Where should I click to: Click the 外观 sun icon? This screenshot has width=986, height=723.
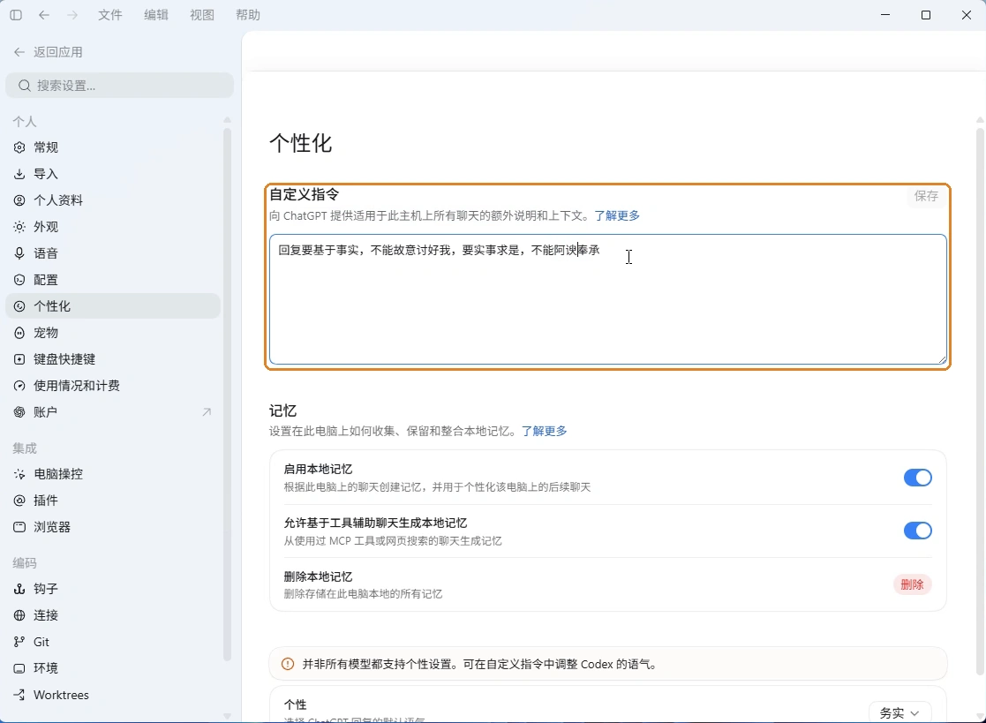pyautogui.click(x=19, y=226)
